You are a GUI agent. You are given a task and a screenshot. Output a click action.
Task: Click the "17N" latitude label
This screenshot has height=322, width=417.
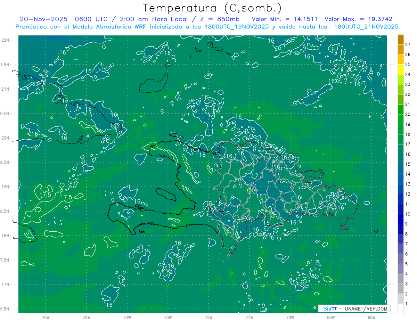(6, 284)
